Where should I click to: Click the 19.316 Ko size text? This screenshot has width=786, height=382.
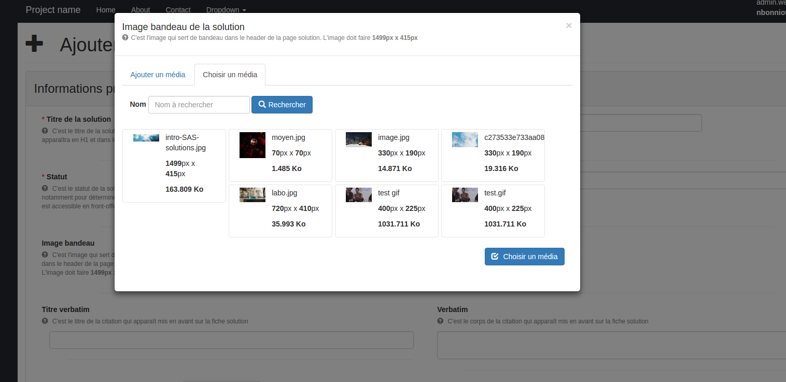click(x=501, y=168)
